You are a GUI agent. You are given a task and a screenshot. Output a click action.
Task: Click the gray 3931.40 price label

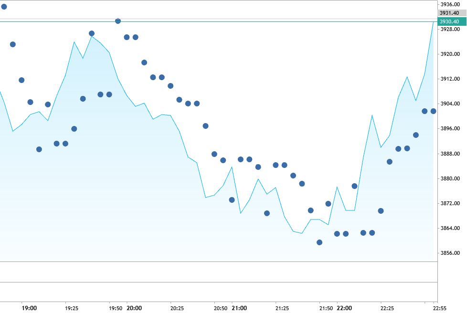[x=449, y=13]
